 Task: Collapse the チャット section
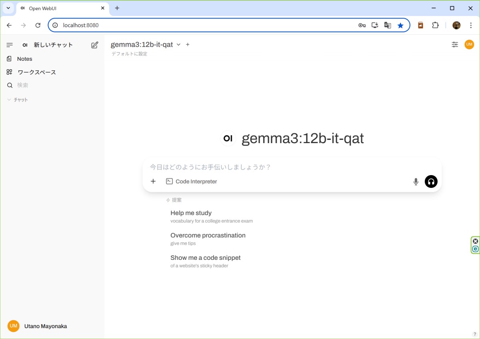pos(18,100)
